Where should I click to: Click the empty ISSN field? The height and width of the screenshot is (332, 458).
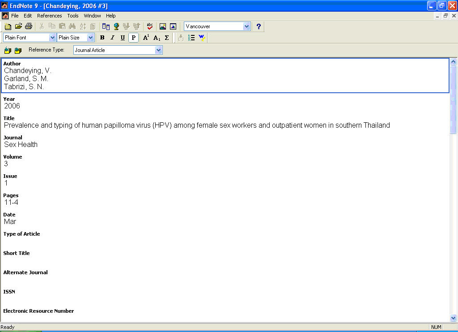225,299
